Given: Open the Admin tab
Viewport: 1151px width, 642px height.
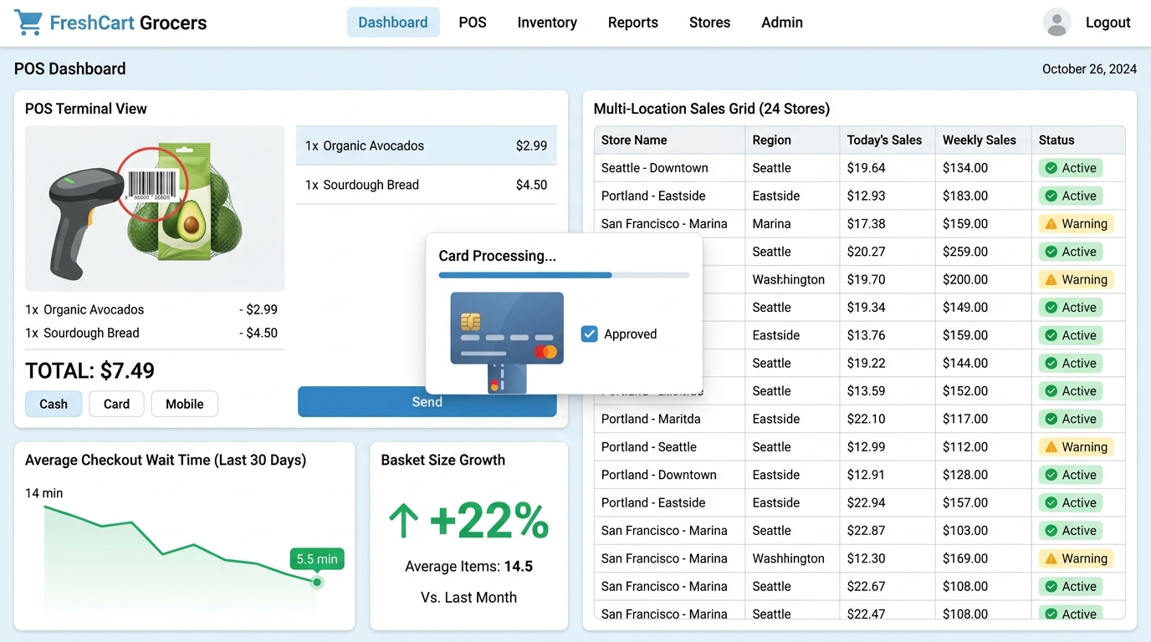Looking at the screenshot, I should [x=782, y=23].
